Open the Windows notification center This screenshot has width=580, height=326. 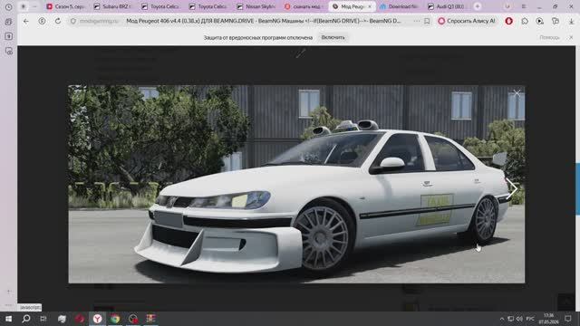pos(568,319)
